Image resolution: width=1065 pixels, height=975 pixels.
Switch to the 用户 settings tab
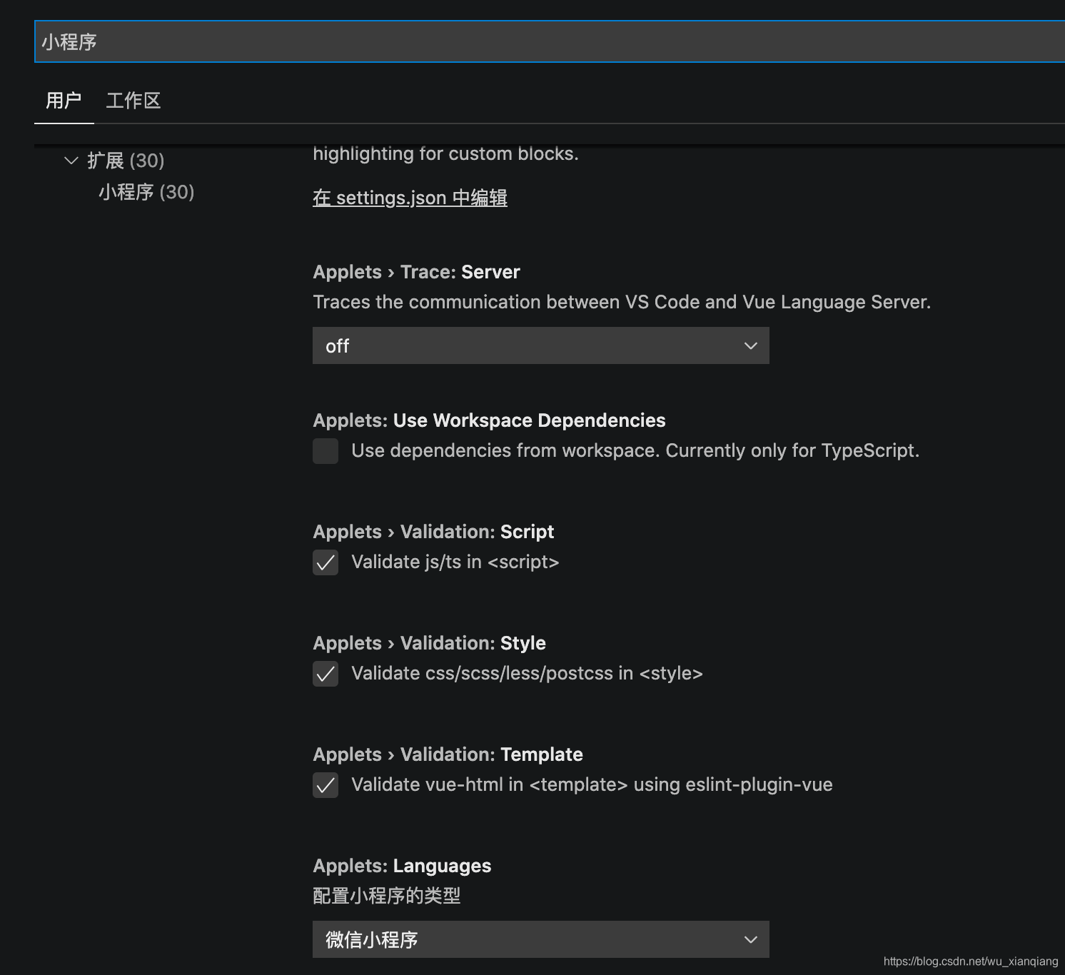pos(64,101)
